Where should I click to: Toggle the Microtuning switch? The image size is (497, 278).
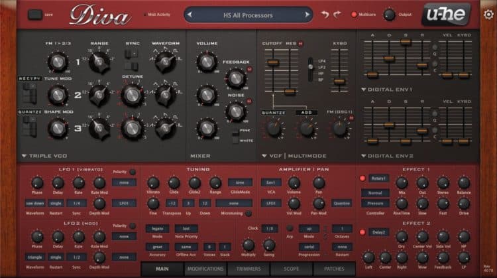click(248, 214)
